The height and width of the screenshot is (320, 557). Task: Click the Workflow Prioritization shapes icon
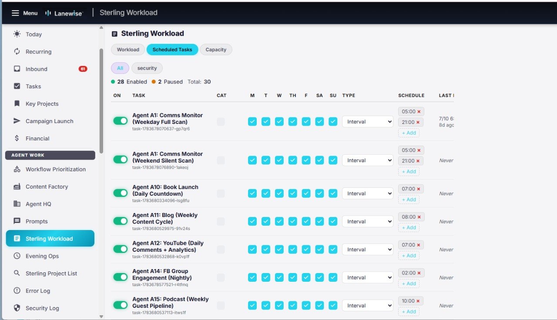(x=17, y=169)
